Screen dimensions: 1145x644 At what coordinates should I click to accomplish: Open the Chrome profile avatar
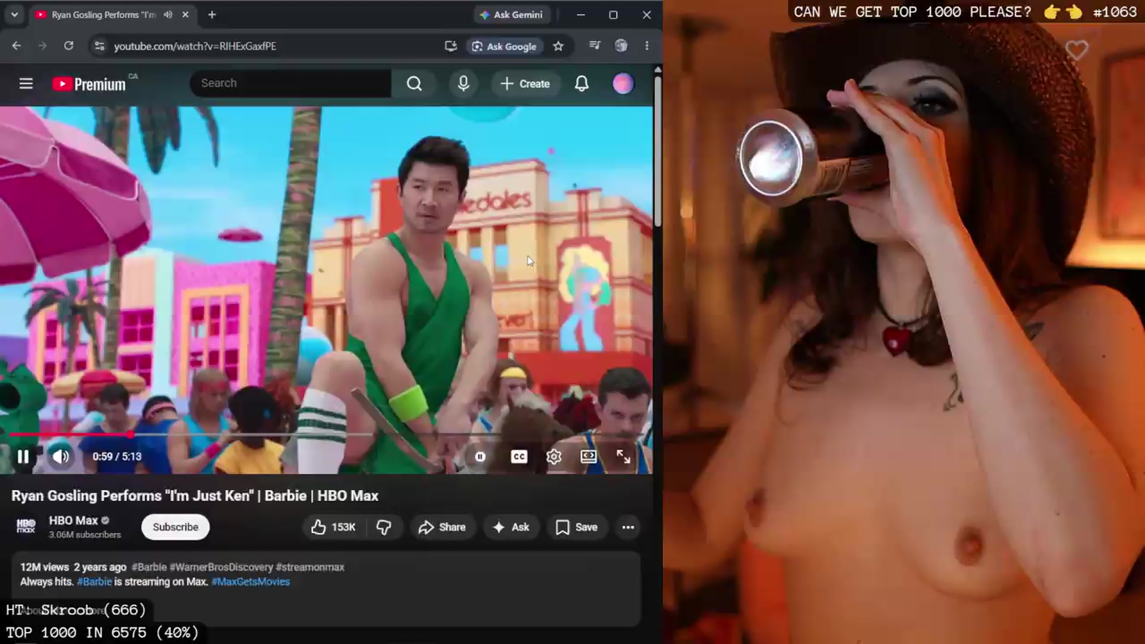(621, 45)
